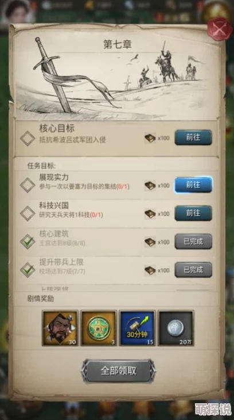Tap the book reward icon for 展现实力
234x420 pixels.
150,185
